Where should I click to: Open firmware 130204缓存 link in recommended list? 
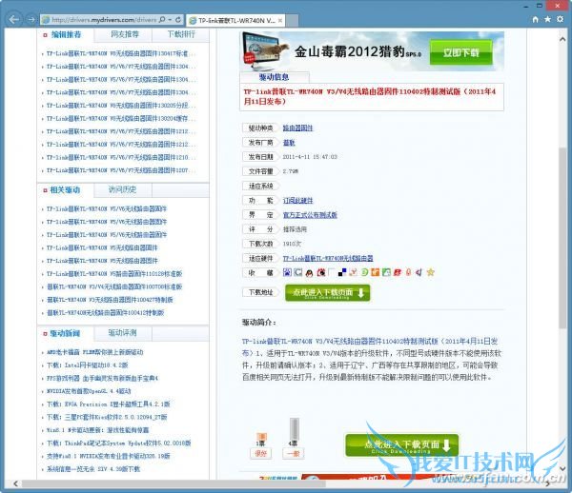click(x=121, y=119)
